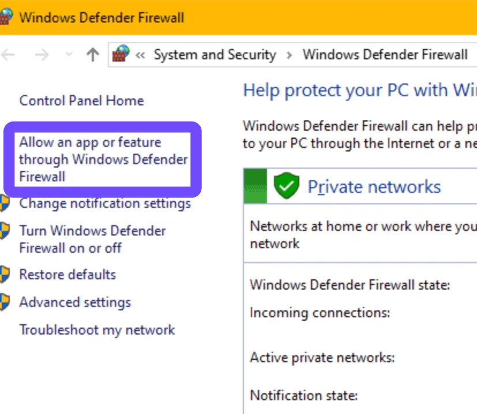
Task: Click the firewall icon in the title bar
Action: (x=5, y=16)
